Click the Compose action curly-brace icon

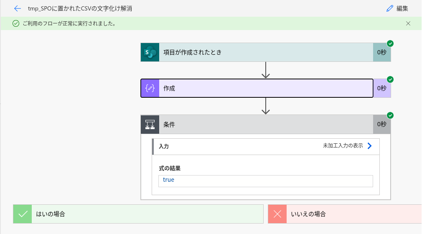tap(150, 88)
